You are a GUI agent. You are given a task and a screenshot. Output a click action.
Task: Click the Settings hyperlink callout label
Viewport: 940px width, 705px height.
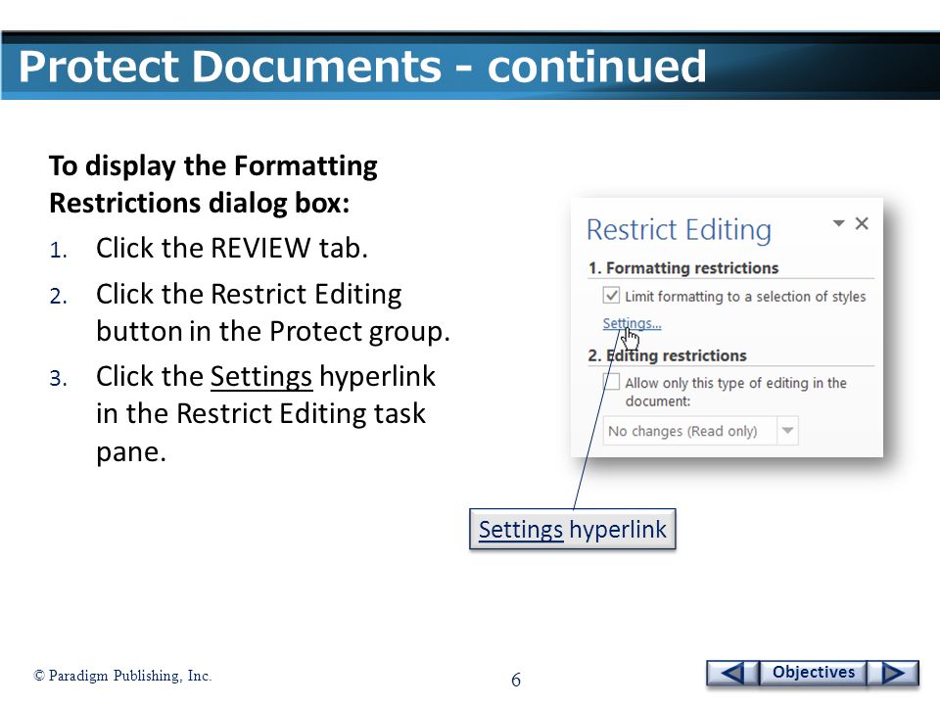point(573,529)
